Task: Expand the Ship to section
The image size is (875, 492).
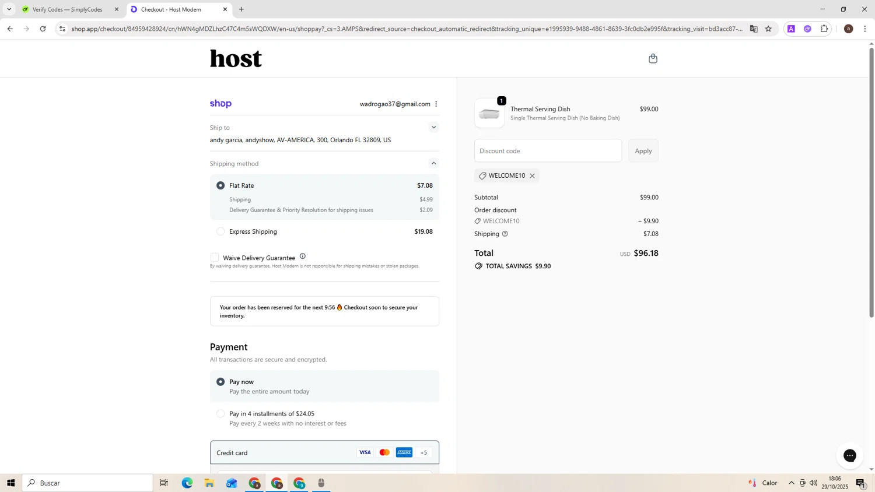Action: [x=433, y=127]
